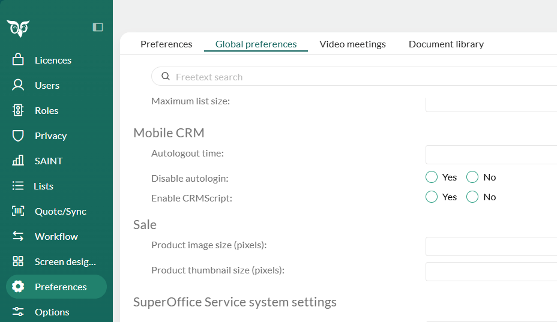Go to Options in the sidebar
Viewport: 557px width, 322px height.
click(x=52, y=312)
